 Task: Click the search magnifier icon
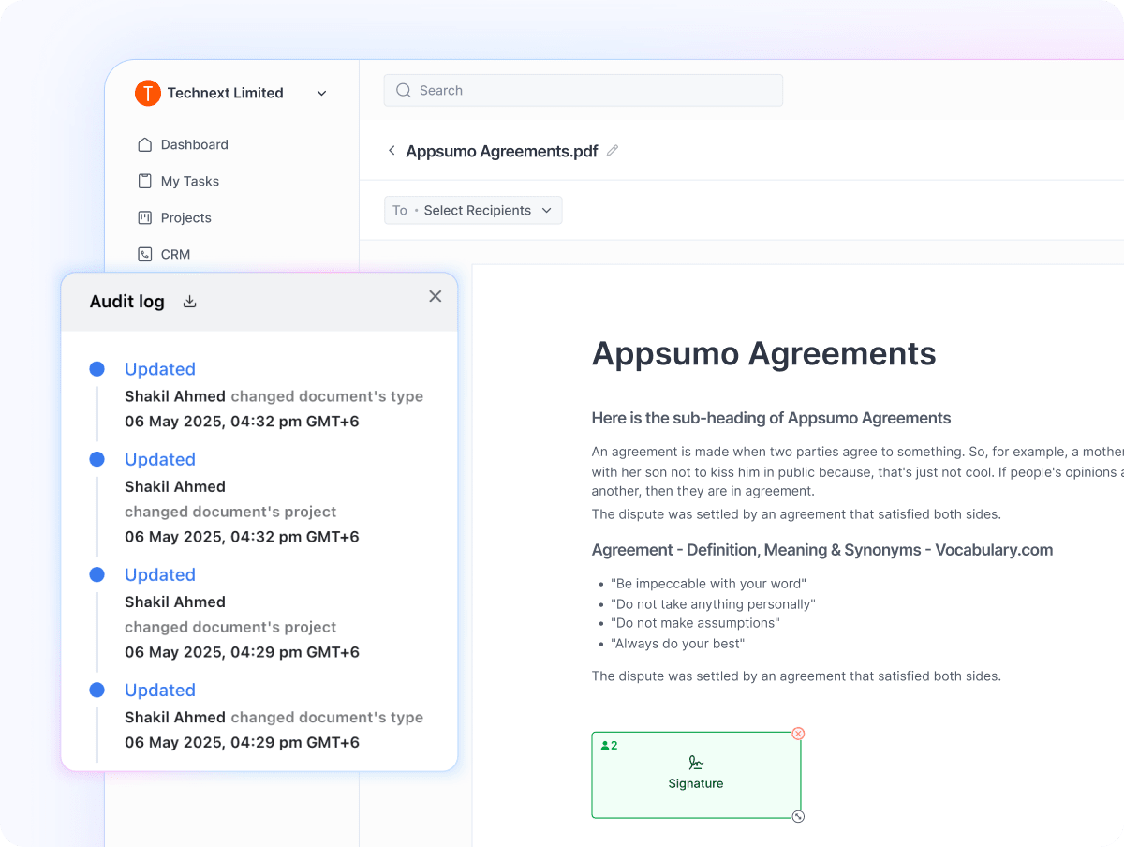(x=404, y=91)
